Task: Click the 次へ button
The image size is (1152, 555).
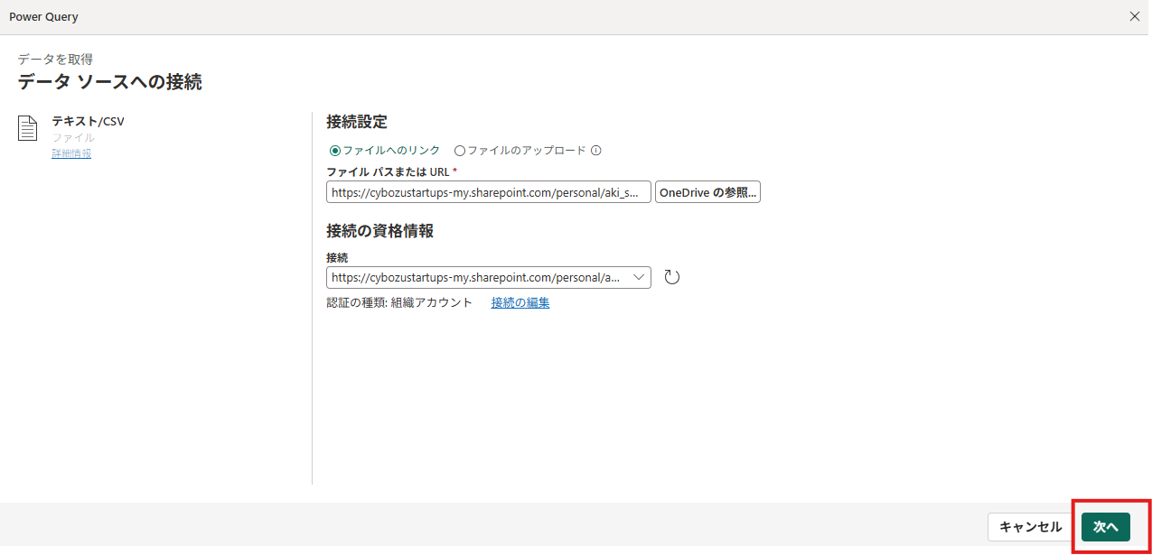Action: [x=1105, y=527]
